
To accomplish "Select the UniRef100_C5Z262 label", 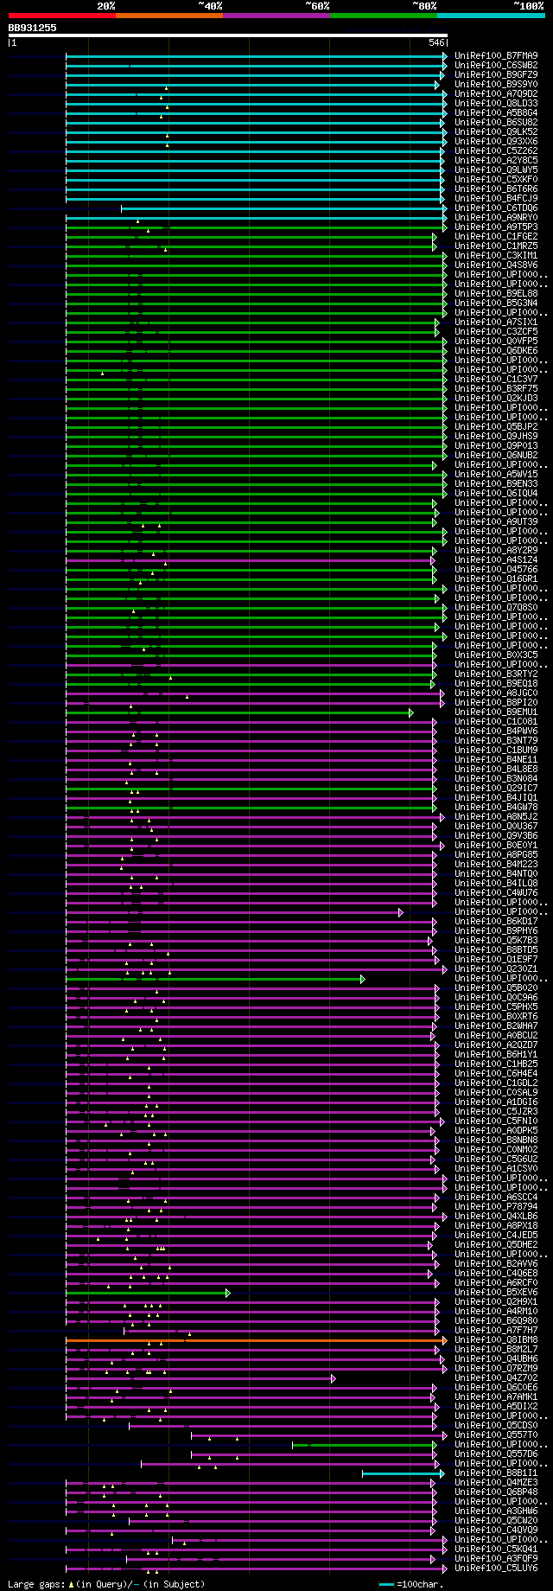I will 496,151.
